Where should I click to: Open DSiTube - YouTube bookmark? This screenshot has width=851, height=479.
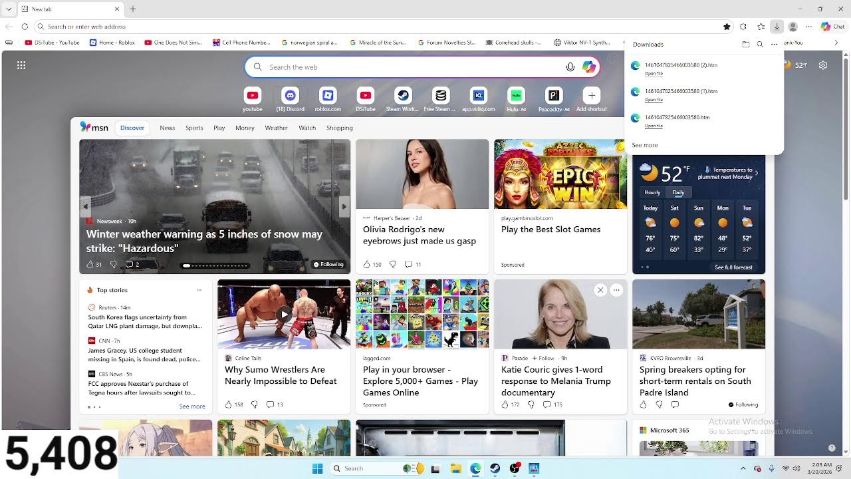52,43
